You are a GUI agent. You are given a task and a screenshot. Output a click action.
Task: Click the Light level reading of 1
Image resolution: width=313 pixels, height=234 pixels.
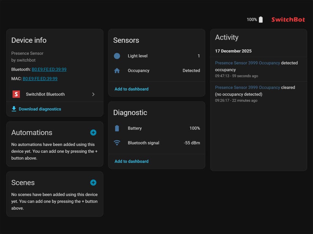[x=199, y=56]
